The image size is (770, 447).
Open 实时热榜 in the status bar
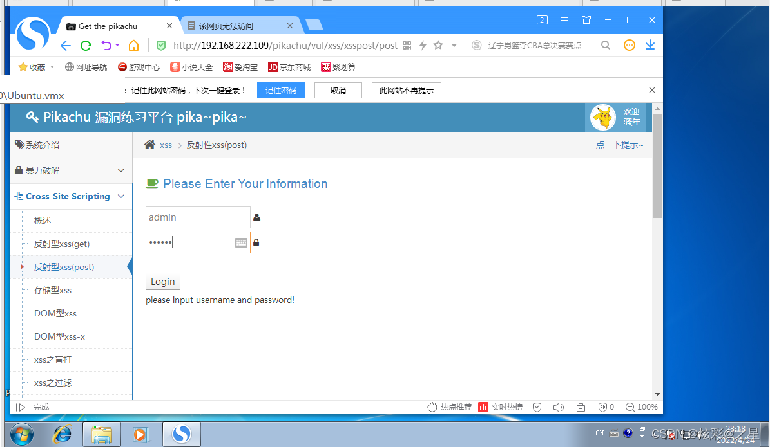pyautogui.click(x=501, y=407)
